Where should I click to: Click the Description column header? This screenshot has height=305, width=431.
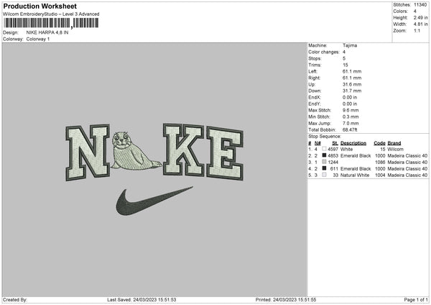353,143
